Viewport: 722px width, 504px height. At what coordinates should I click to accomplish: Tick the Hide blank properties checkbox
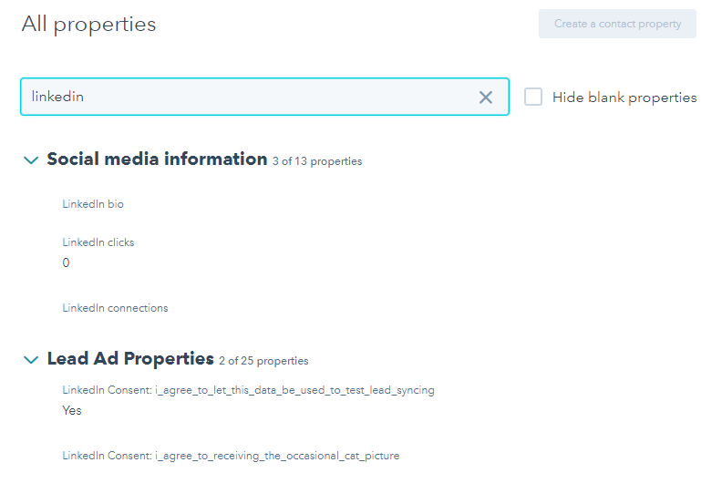click(x=533, y=97)
